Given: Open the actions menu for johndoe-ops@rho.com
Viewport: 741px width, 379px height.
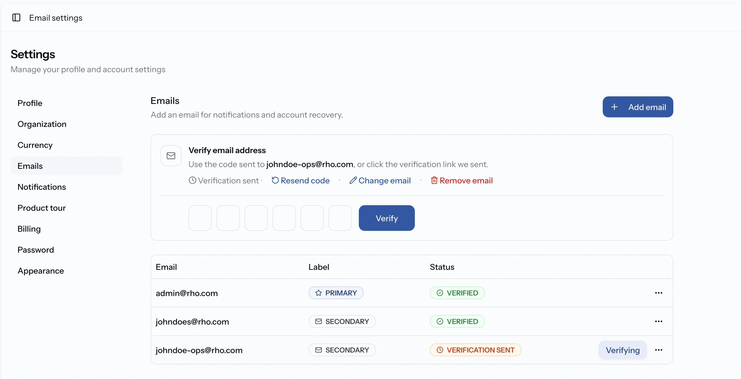Looking at the screenshot, I should point(658,350).
